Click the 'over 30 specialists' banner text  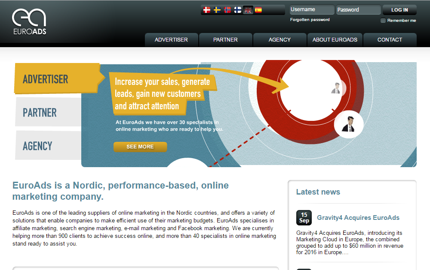169,126
